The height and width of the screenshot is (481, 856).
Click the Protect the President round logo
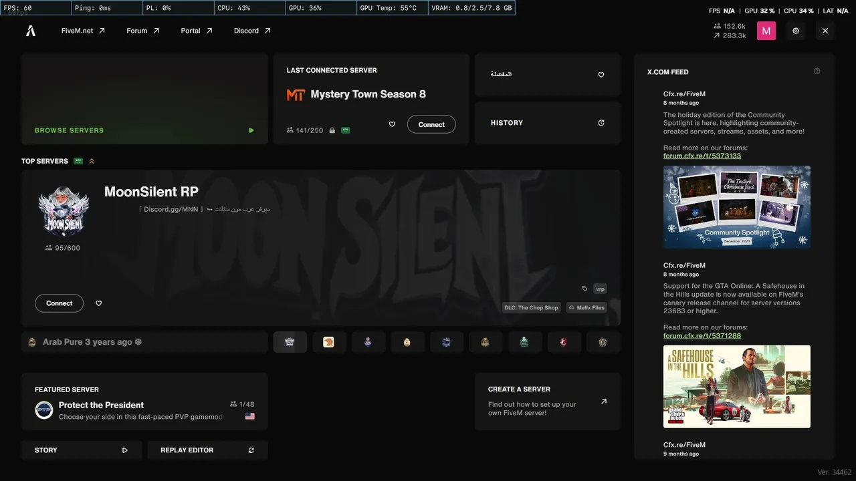(x=44, y=410)
